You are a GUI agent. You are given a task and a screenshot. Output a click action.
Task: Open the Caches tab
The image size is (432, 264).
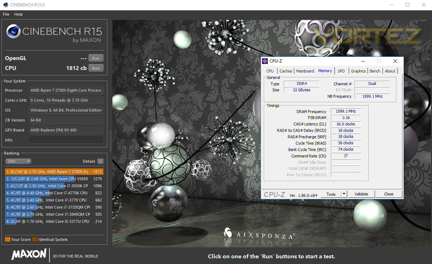click(x=286, y=71)
